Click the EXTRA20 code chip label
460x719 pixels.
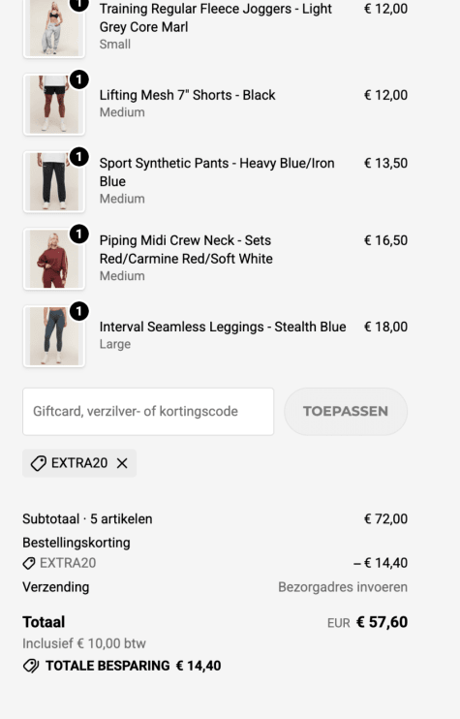tap(79, 463)
